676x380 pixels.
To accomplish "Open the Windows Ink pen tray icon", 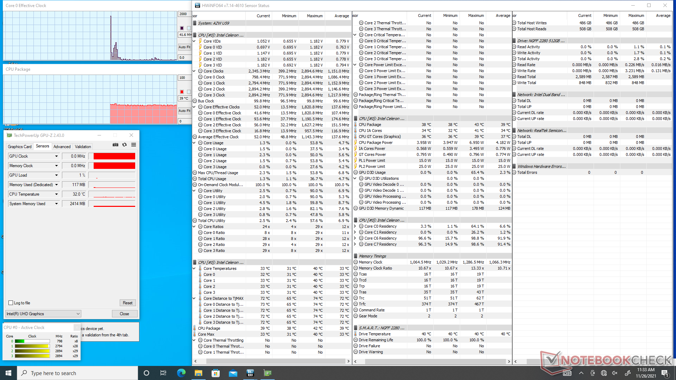I will click(627, 373).
